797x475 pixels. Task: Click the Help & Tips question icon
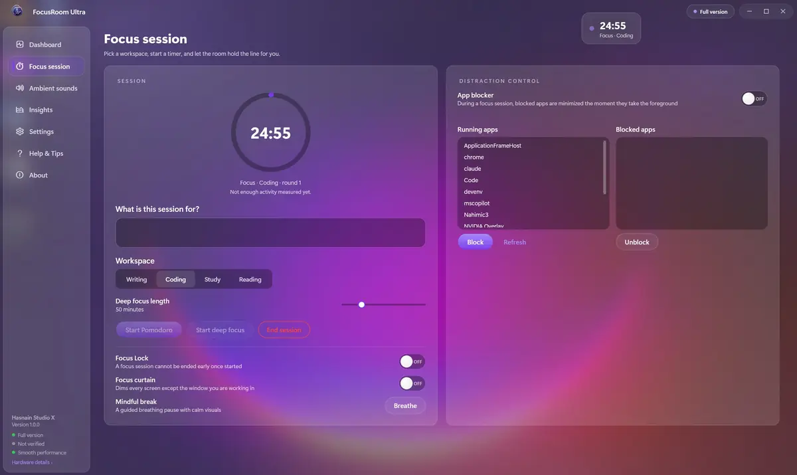[20, 153]
